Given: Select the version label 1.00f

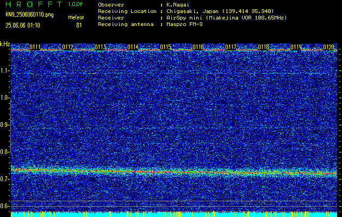Looking at the screenshot, I should [75, 4].
